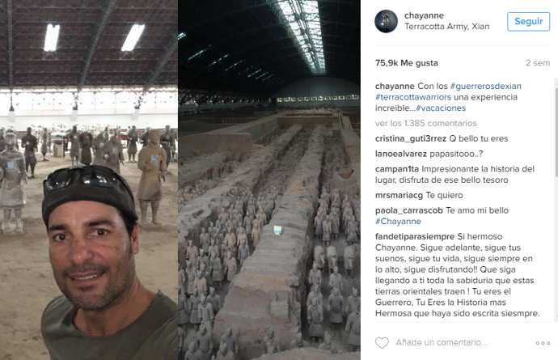This screenshot has height=360, width=558.
Task: Like the post with the heart icon
Action: point(382,342)
